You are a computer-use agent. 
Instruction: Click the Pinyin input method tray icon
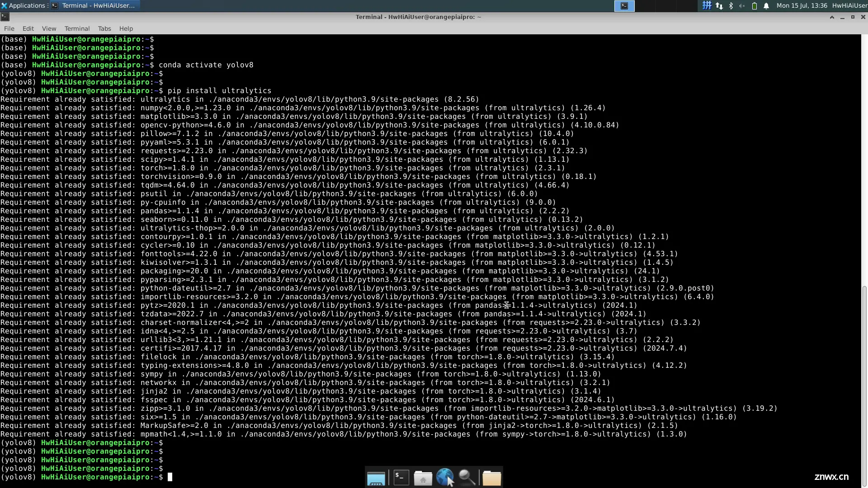[707, 5]
